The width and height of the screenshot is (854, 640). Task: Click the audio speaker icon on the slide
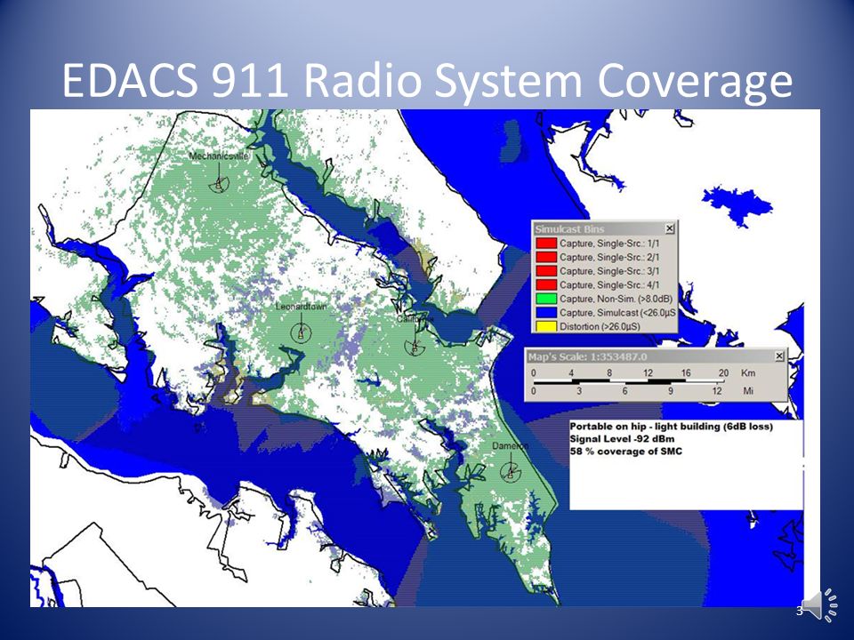(x=821, y=604)
